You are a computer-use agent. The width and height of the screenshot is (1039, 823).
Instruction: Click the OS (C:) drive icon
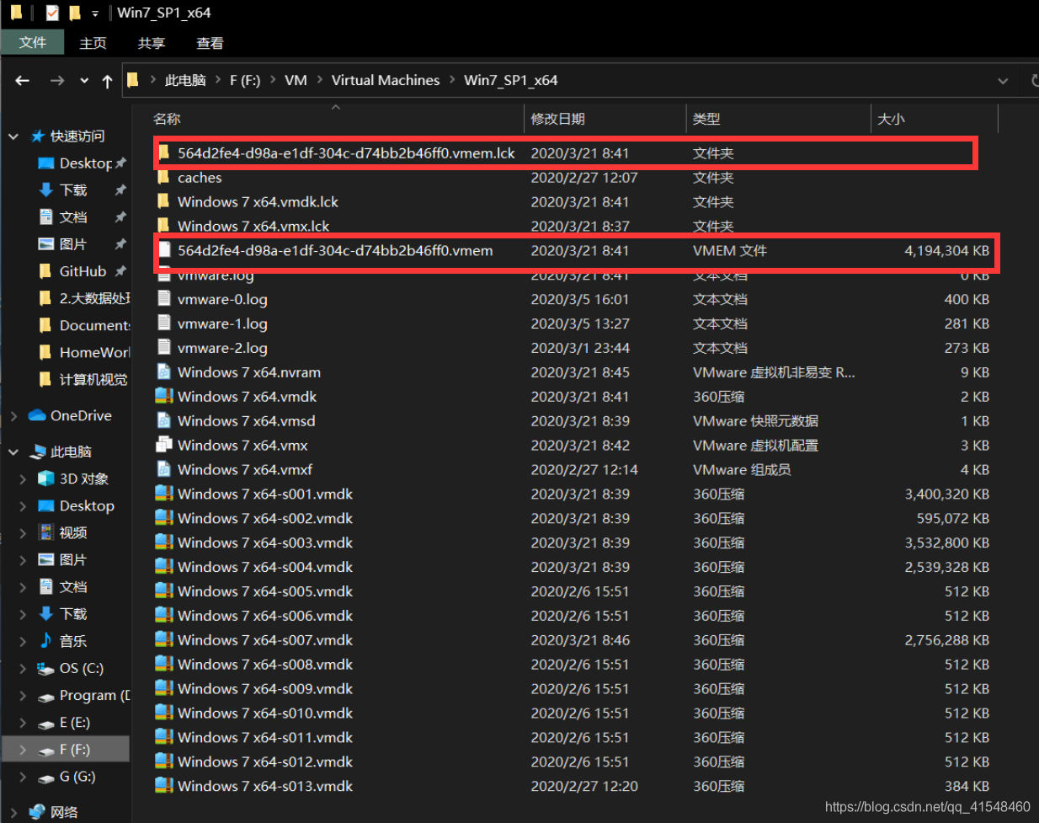tap(46, 669)
